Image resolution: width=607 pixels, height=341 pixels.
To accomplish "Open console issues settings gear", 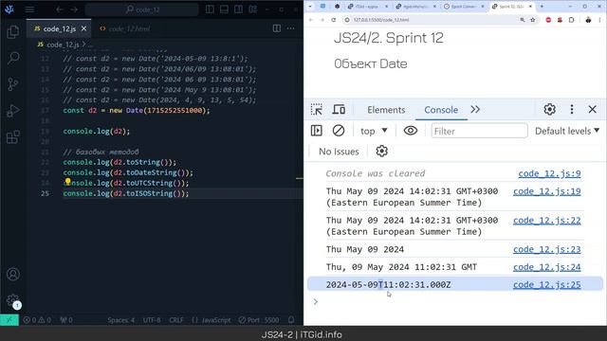I will [x=381, y=152].
